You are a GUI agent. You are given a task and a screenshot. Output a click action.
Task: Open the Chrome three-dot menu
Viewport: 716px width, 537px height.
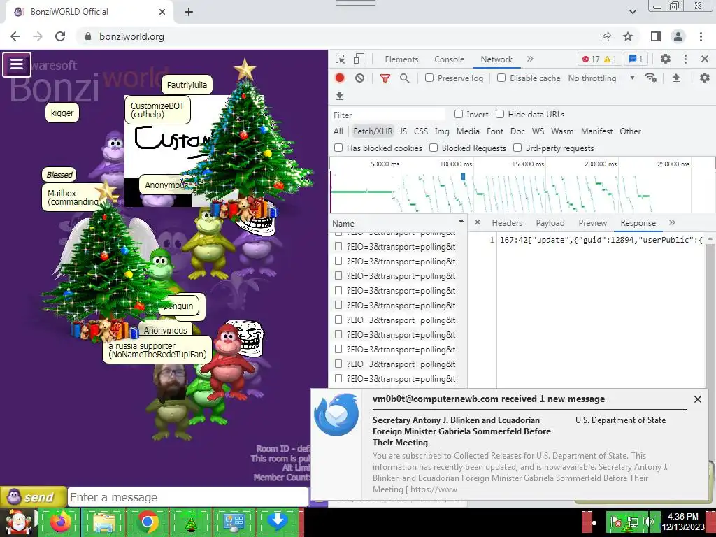tap(701, 36)
